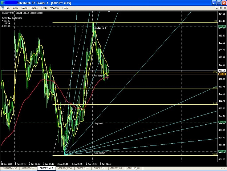The image size is (227, 171).
Task: Click the chart shift triangle marker at top
Action: (109, 12)
